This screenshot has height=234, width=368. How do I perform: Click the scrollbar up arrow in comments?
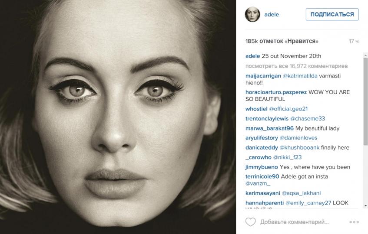point(365,55)
